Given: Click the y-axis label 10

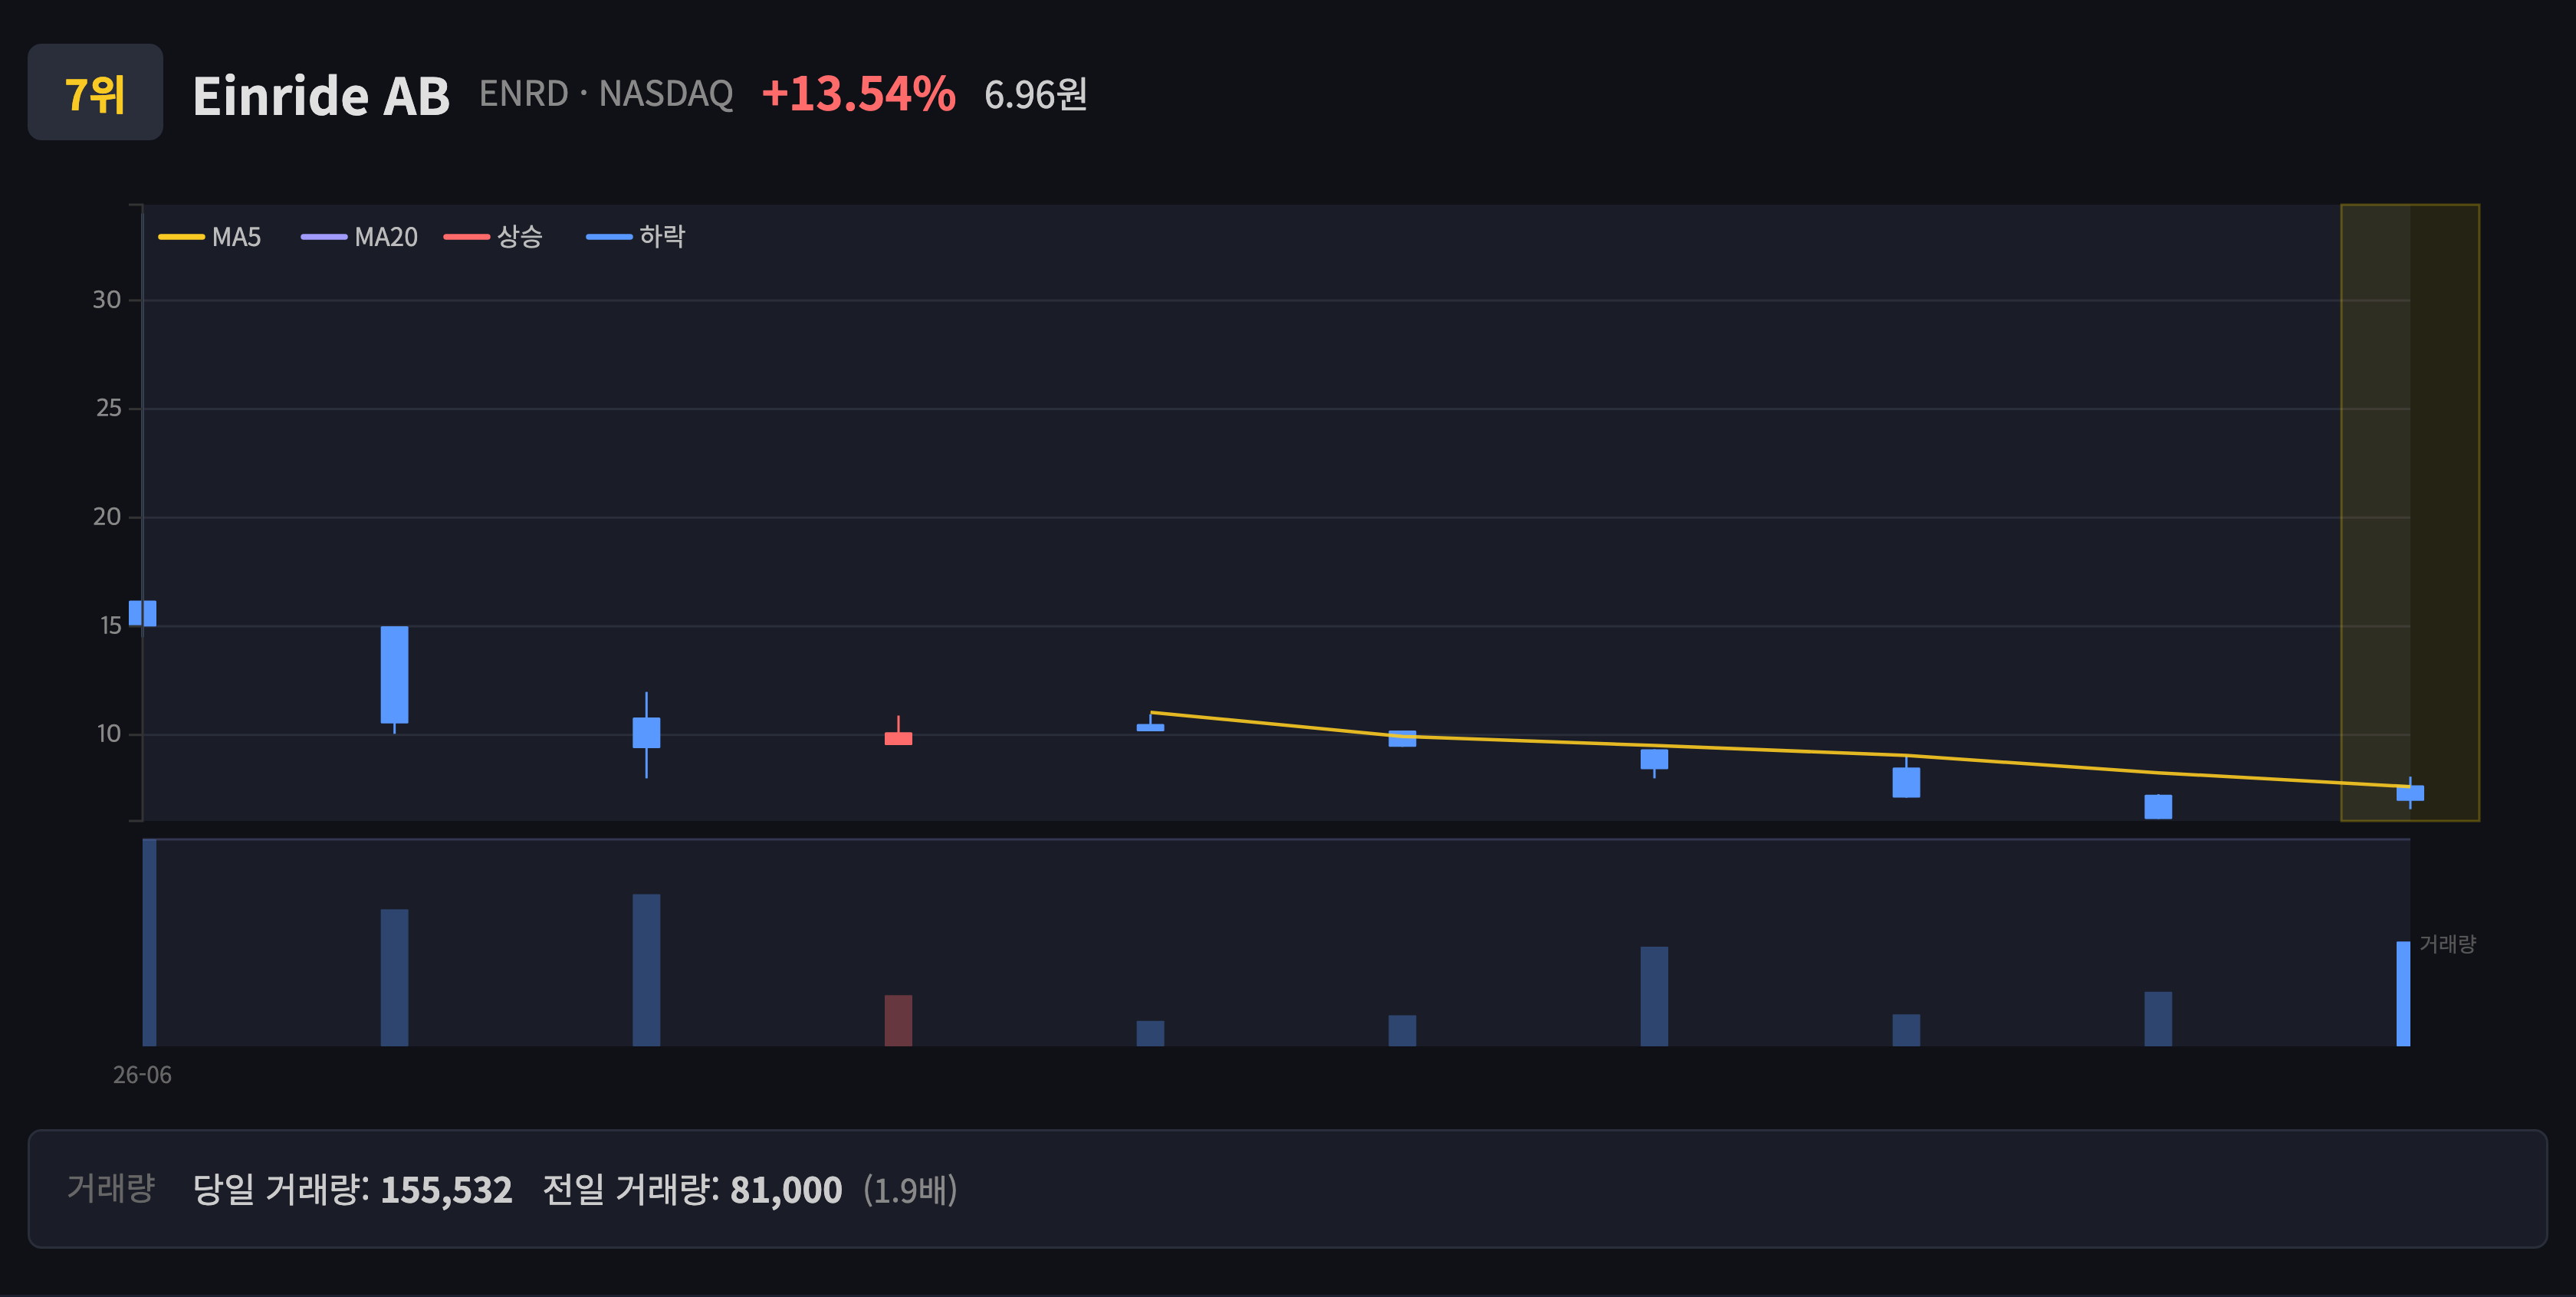Looking at the screenshot, I should tap(108, 734).
